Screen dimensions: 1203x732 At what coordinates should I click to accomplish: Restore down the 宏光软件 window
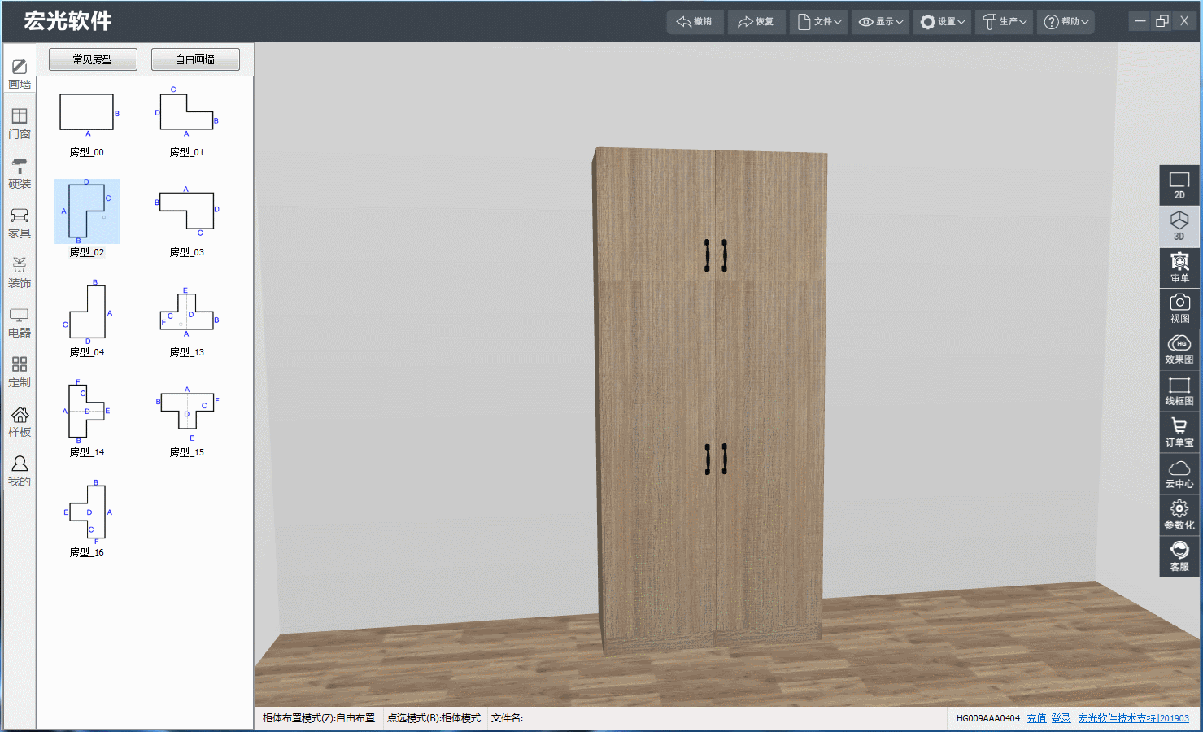pyautogui.click(x=1162, y=21)
